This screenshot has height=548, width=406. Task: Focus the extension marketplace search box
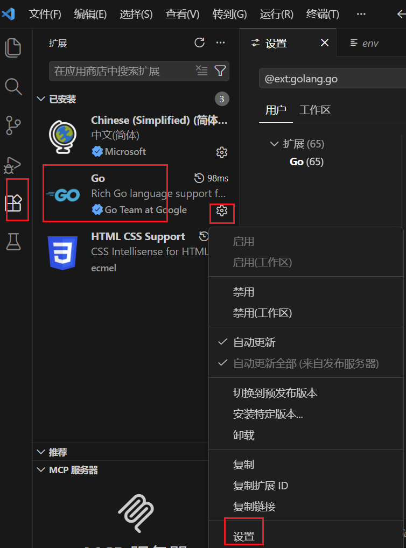(x=122, y=71)
